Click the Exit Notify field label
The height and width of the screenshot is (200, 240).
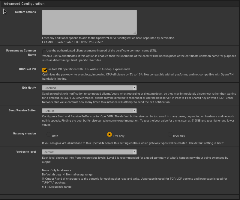pos(29,88)
